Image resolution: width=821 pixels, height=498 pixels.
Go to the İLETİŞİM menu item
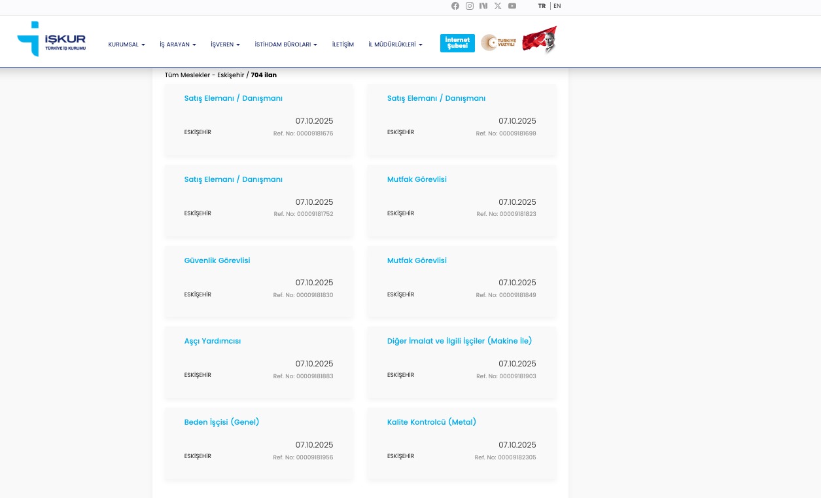(x=343, y=44)
